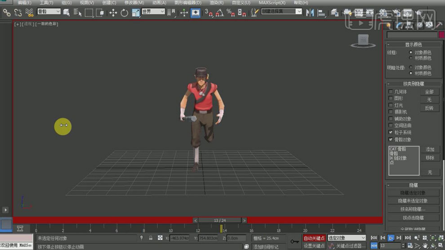The image size is (445, 250).
Task: Uncheck the 粒子系统 checkbox
Action: pyautogui.click(x=391, y=132)
